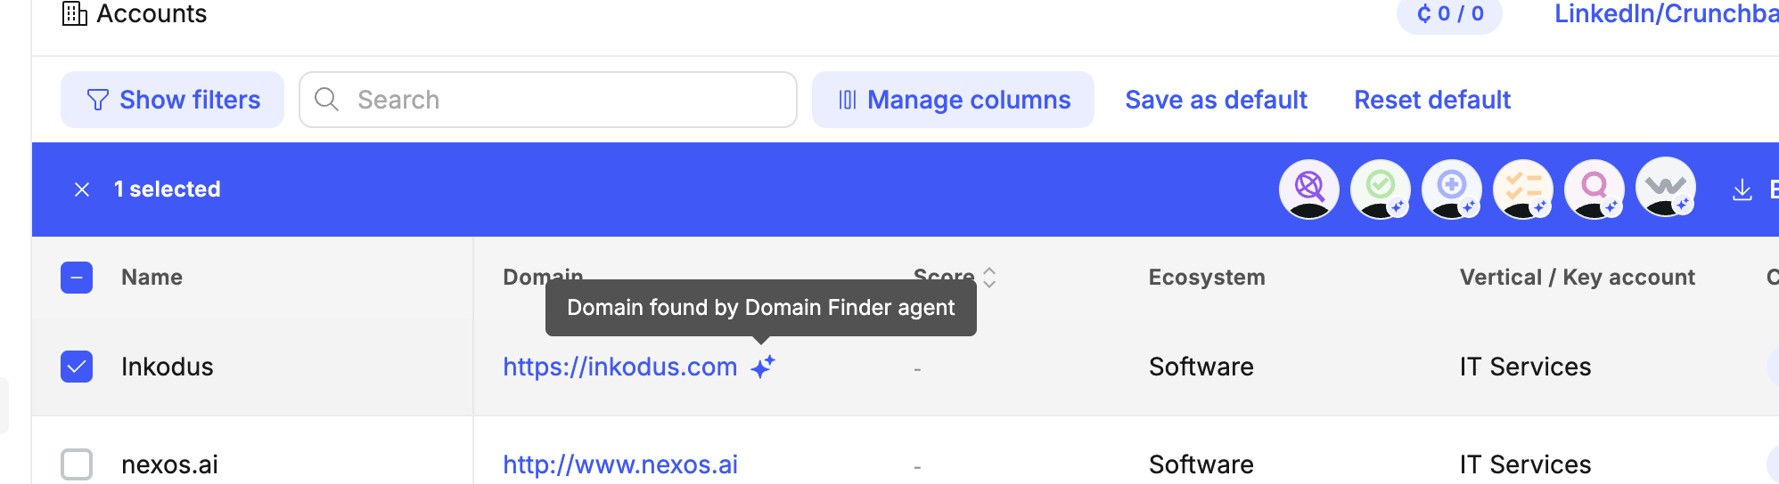Click the download export icon
The width and height of the screenshot is (1779, 484).
[1742, 190]
